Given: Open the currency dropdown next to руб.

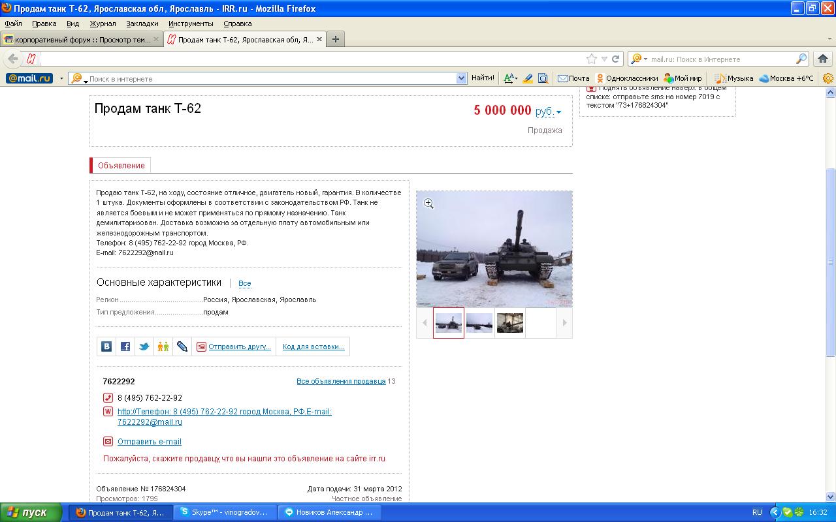Looking at the screenshot, I should tap(558, 112).
